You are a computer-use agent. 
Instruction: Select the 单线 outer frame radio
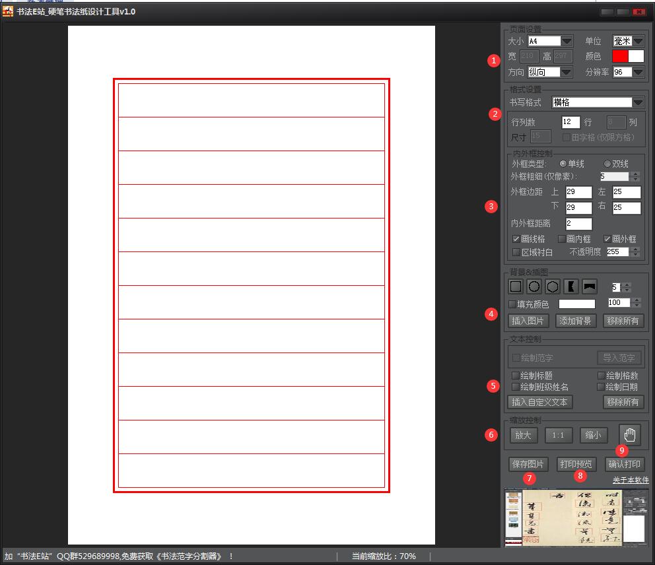563,163
